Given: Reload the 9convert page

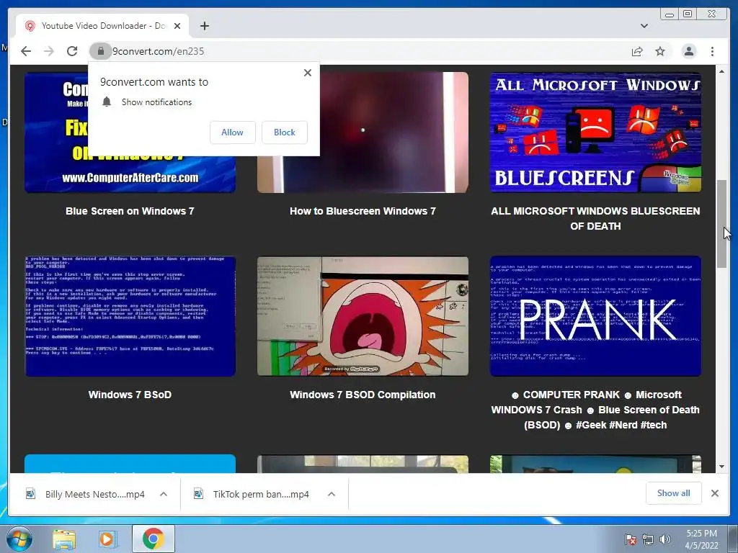Looking at the screenshot, I should [72, 51].
